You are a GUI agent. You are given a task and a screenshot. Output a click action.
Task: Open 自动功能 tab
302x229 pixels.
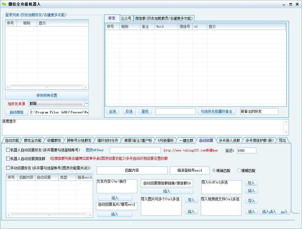click(12, 140)
